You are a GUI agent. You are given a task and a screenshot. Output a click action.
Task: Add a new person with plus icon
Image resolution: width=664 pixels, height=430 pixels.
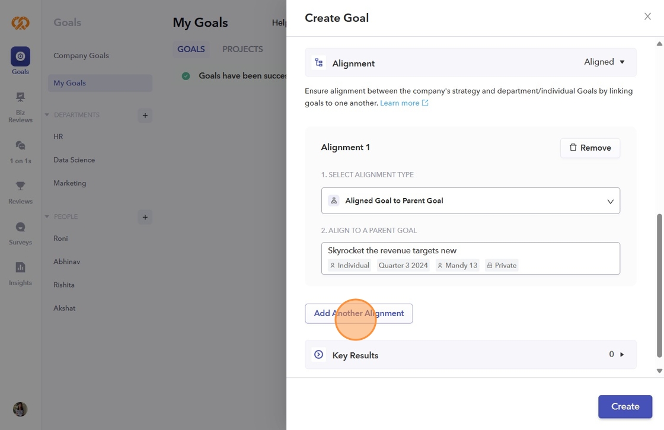click(x=145, y=217)
